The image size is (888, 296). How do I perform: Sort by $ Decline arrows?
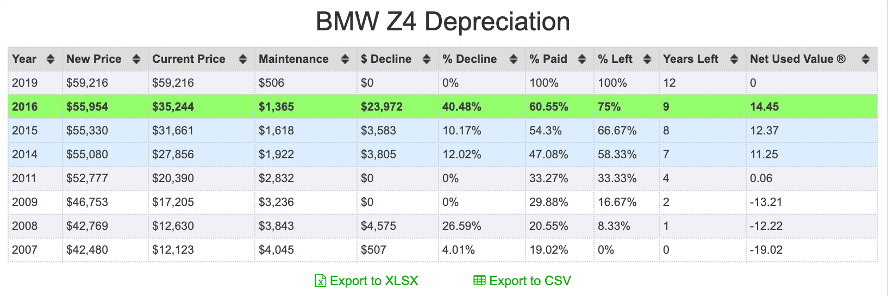(427, 59)
